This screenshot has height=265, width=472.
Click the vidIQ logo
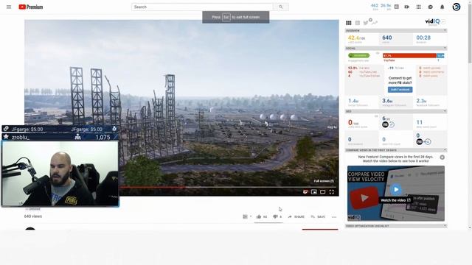click(432, 21)
